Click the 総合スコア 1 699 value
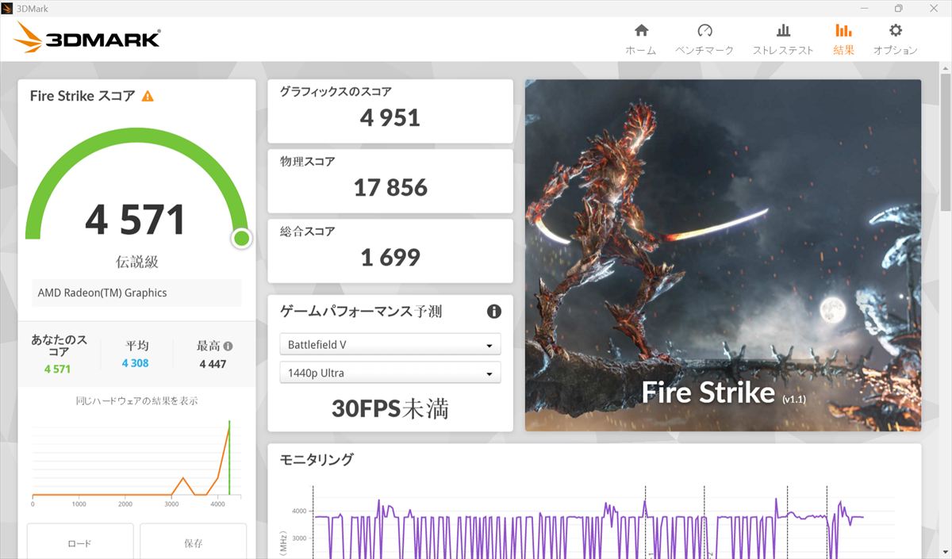The height and width of the screenshot is (559, 952). coord(390,258)
